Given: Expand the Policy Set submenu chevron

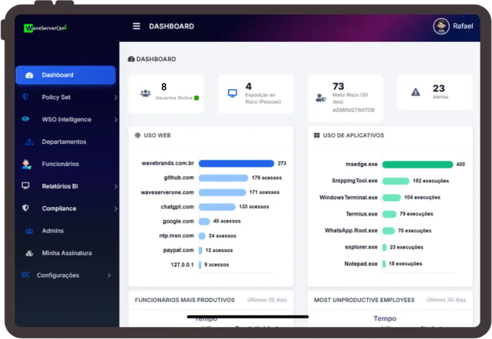Looking at the screenshot, I should (116, 98).
